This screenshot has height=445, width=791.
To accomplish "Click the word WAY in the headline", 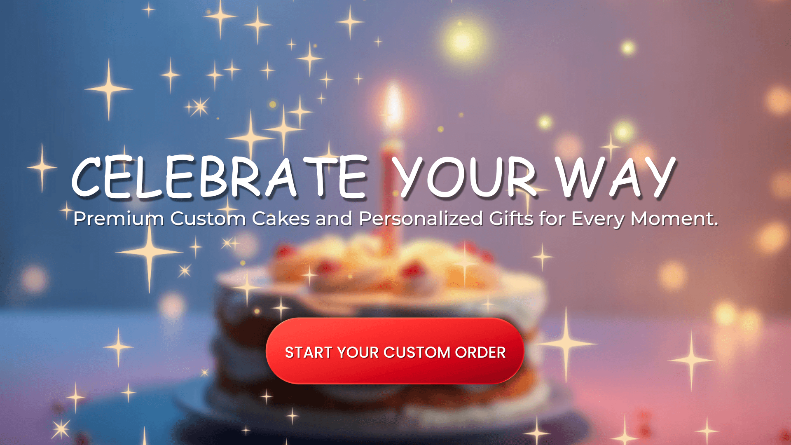I will pos(615,177).
